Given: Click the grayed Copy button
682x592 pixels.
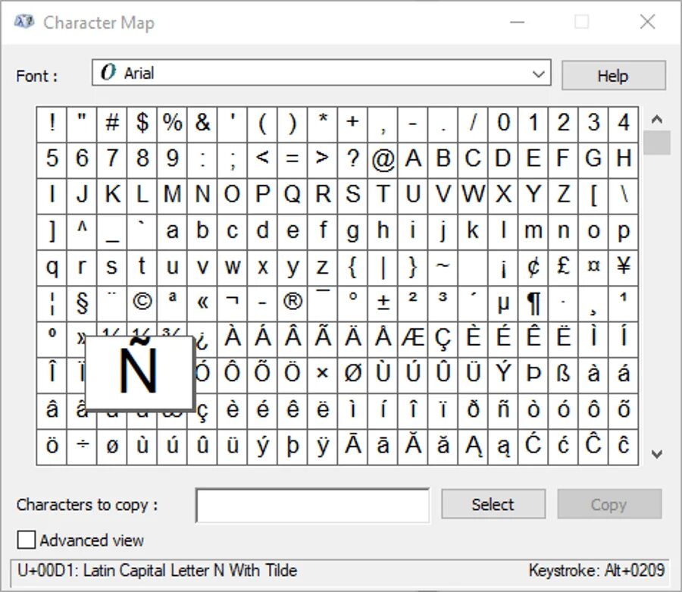Looking at the screenshot, I should pyautogui.click(x=609, y=504).
